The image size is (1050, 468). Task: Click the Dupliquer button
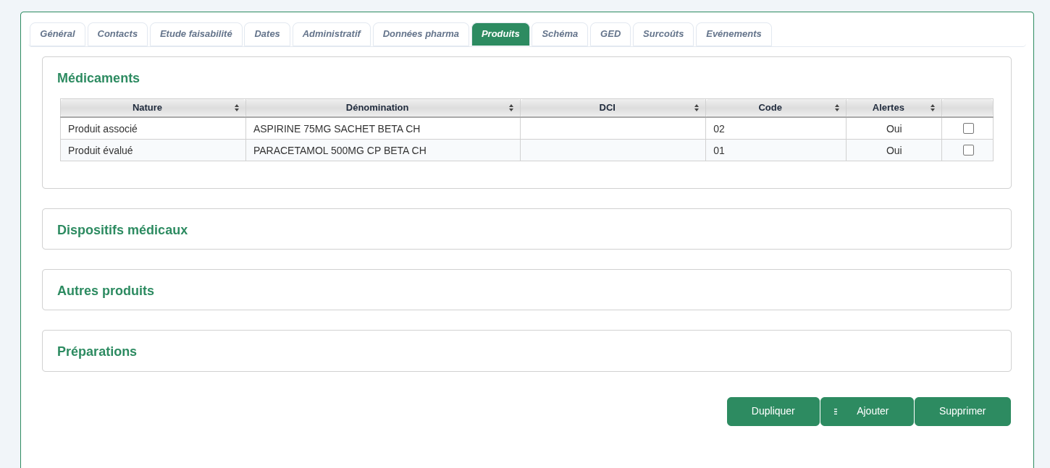[x=773, y=412]
